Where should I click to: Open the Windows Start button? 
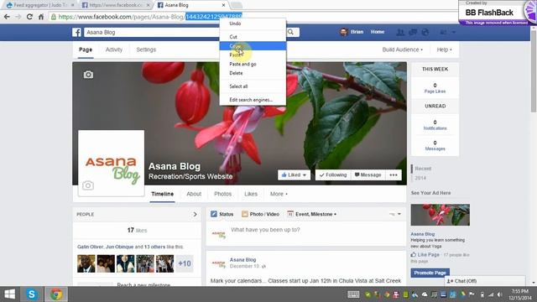pos(9,294)
